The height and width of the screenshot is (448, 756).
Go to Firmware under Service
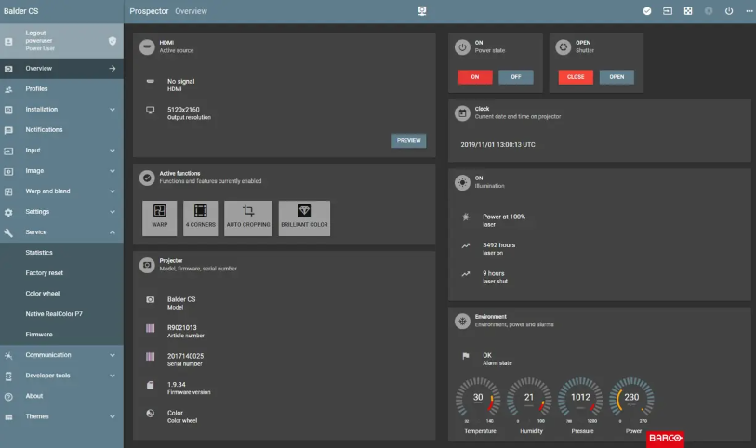(x=39, y=335)
